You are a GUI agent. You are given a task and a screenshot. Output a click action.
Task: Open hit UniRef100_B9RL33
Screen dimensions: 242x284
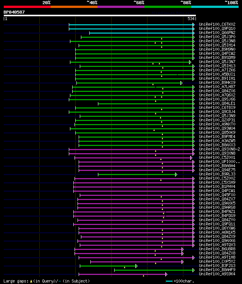pyautogui.click(x=217, y=174)
